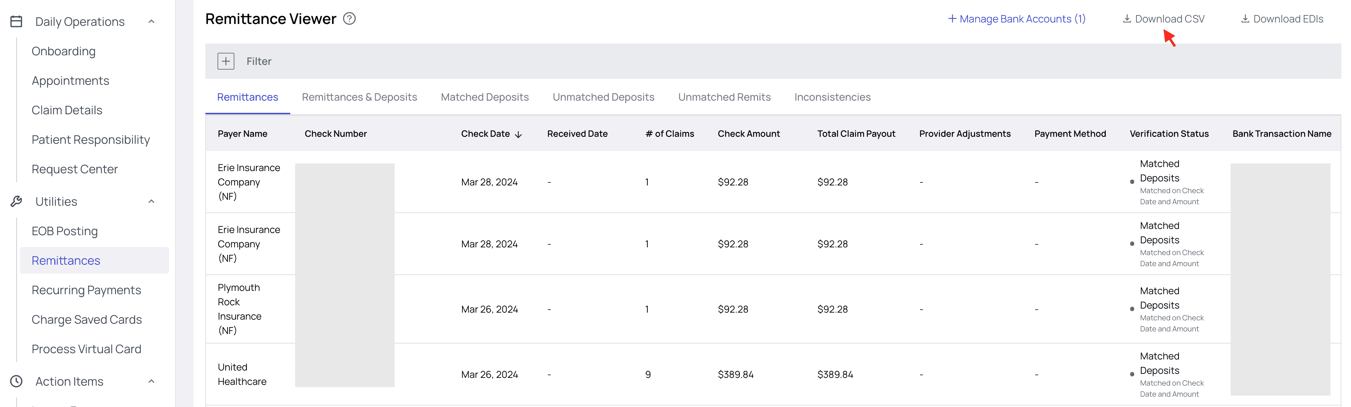Switch to Unmatched Deposits tab
The height and width of the screenshot is (407, 1351).
pyautogui.click(x=603, y=97)
